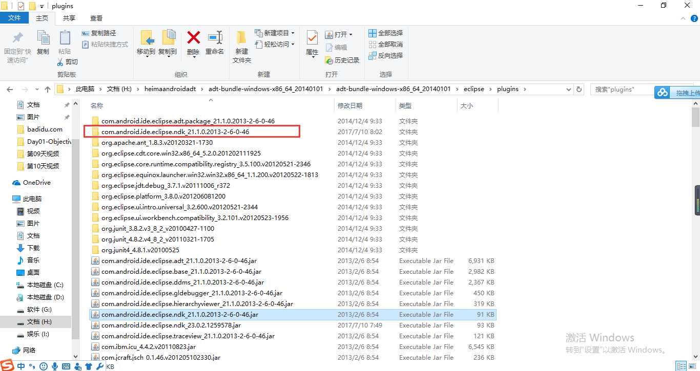Click the Baidu cloud 拖拽上传 button
Viewport: 700px width, 371px height.
pyautogui.click(x=677, y=93)
